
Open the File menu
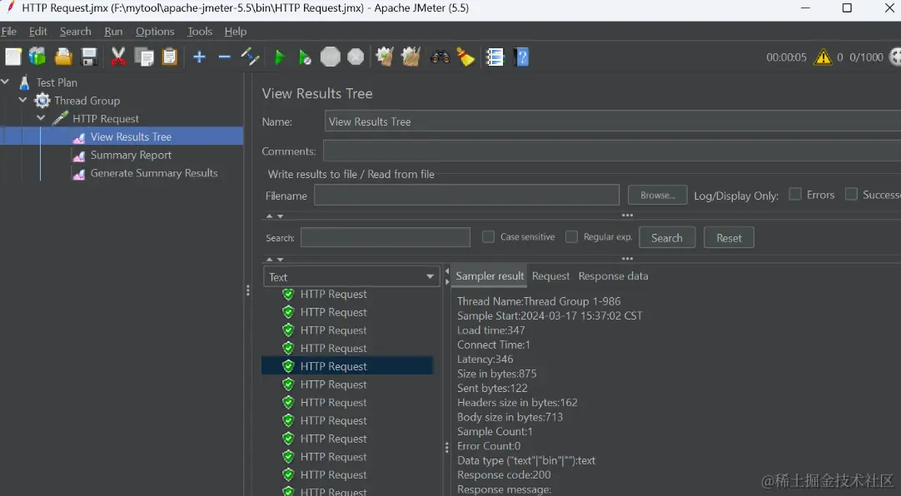coord(8,32)
